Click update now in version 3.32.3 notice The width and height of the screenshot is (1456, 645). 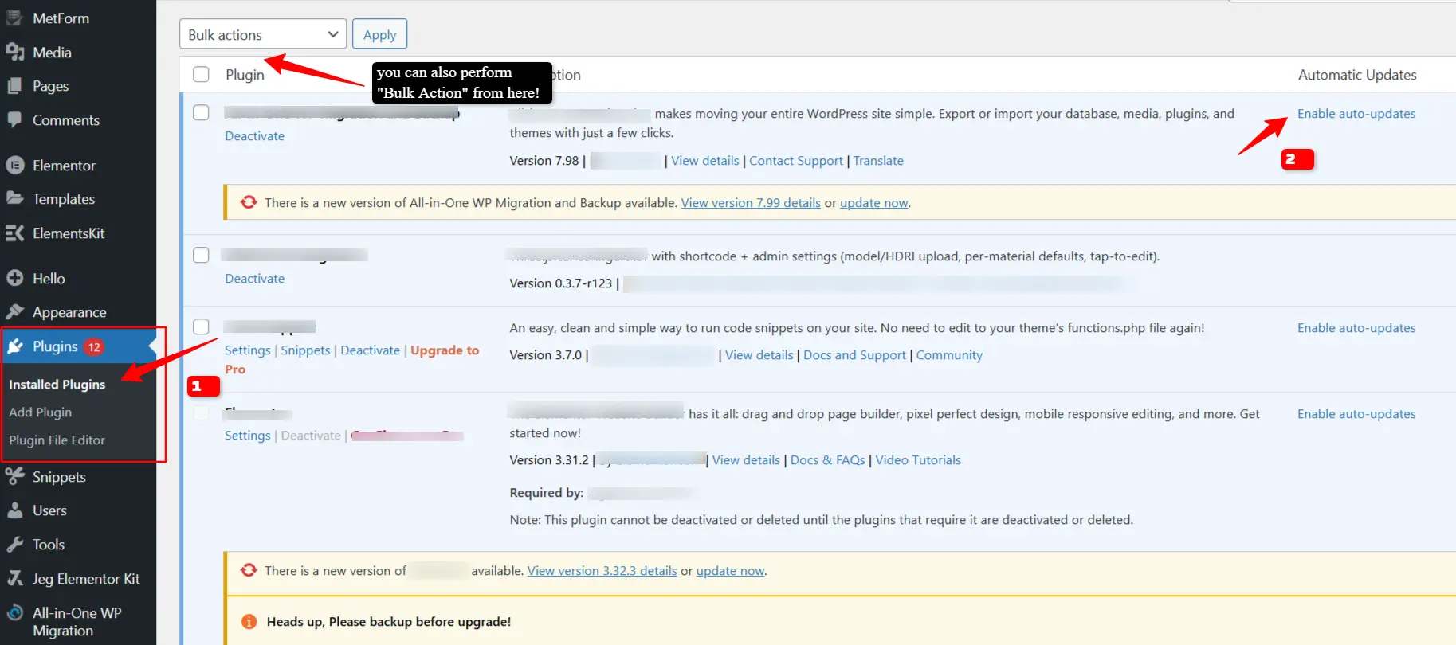[x=730, y=571]
